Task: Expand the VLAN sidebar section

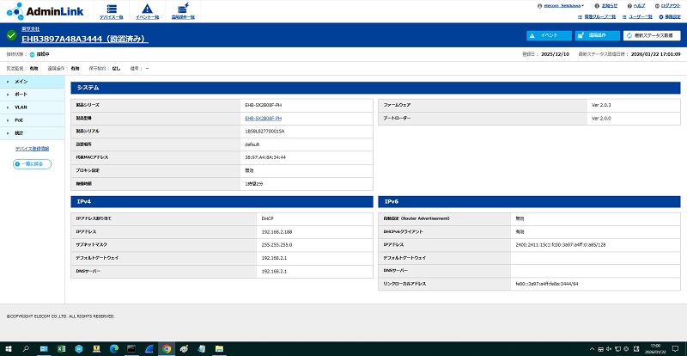Action: [32, 107]
